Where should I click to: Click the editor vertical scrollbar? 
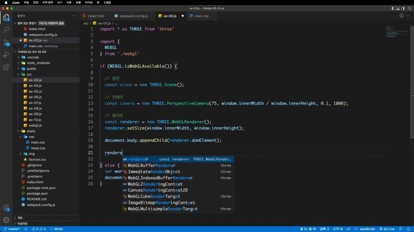412,82
